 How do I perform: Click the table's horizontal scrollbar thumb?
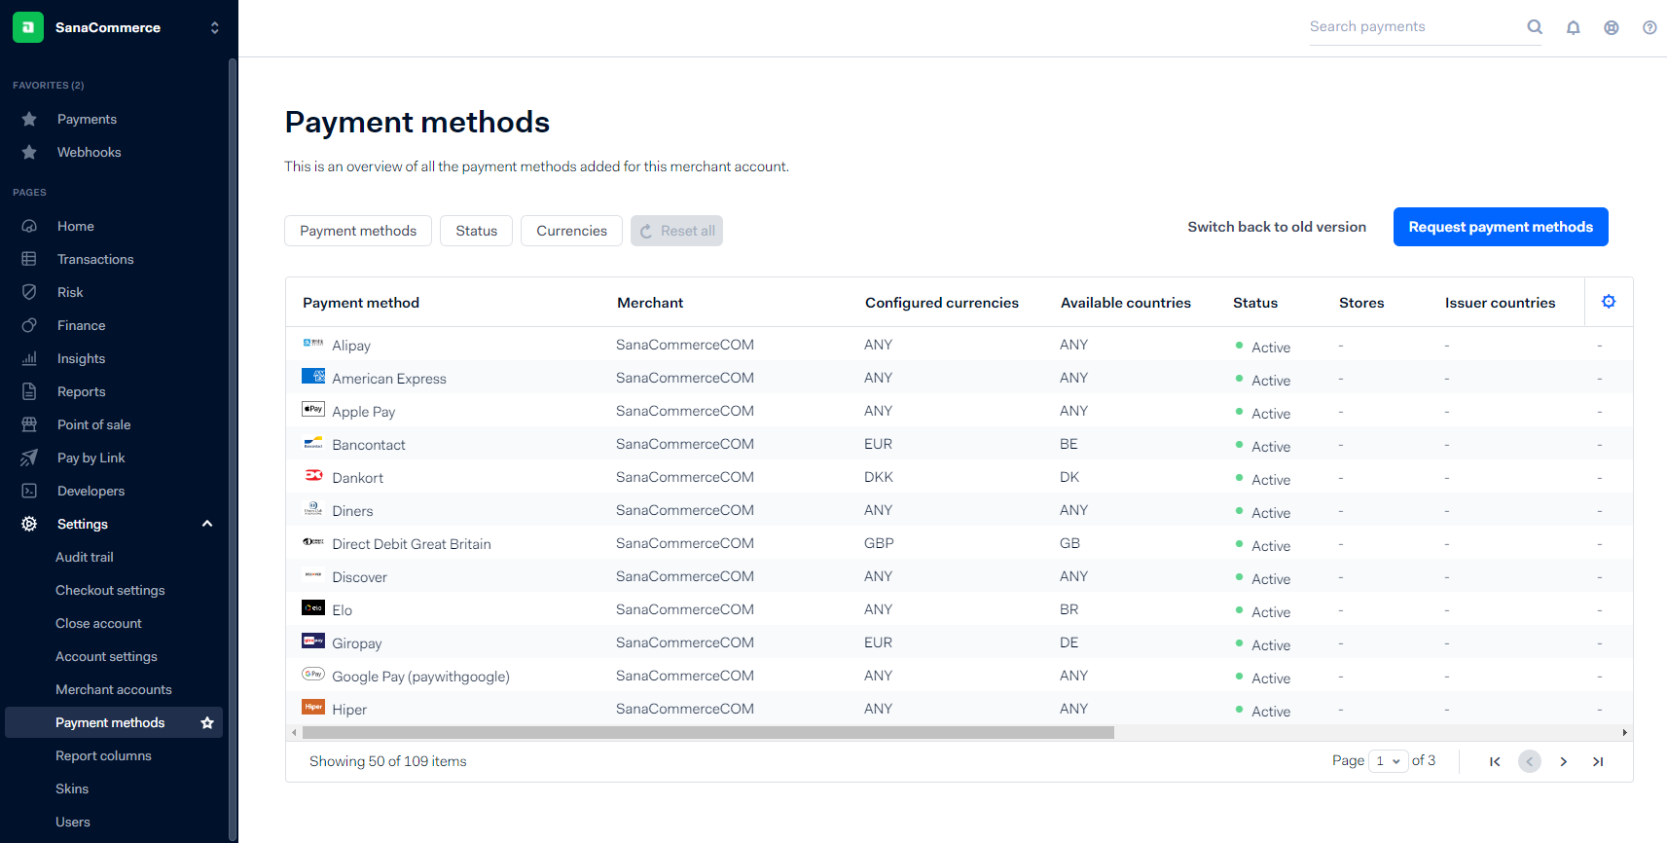708,732
